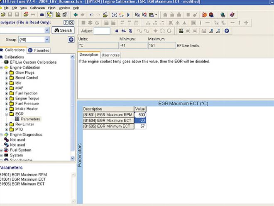Click the blue plus button beside Group
The height and width of the screenshot is (206, 274).
pyautogui.click(x=71, y=40)
